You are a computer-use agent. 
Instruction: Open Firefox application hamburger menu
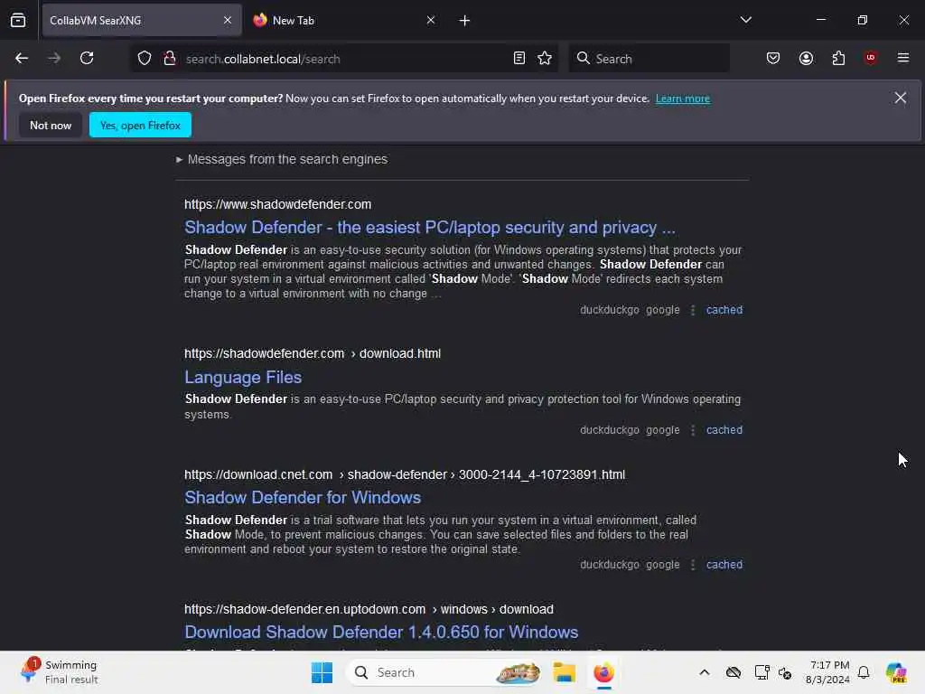[903, 58]
